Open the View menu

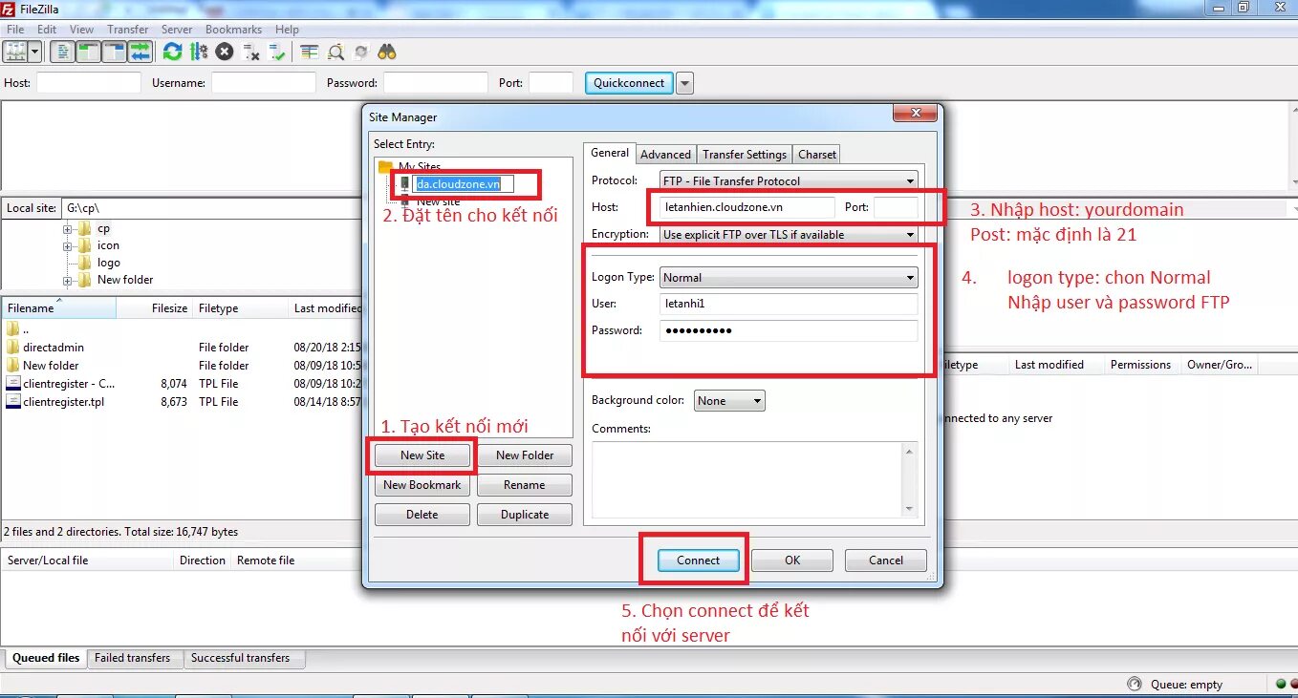coord(82,30)
